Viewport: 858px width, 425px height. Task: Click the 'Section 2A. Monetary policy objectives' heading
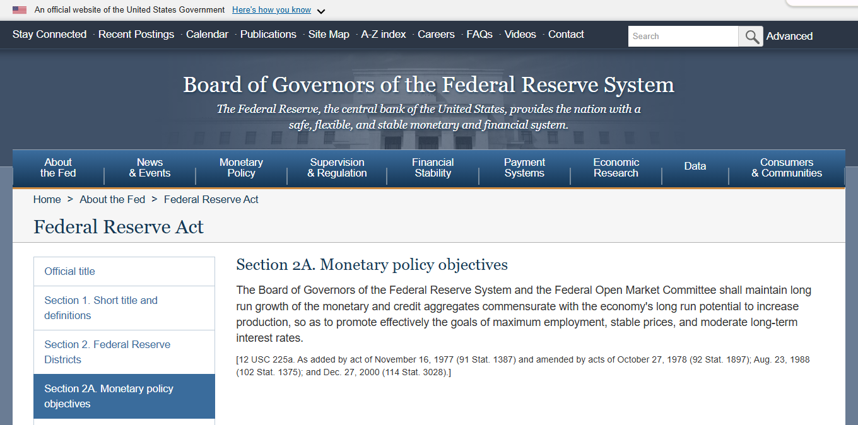click(x=372, y=265)
